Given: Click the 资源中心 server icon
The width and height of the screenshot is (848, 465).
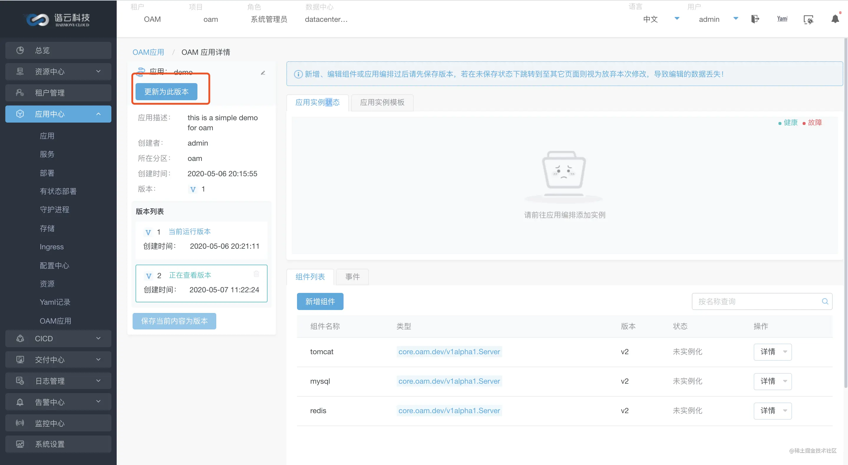Looking at the screenshot, I should (20, 72).
